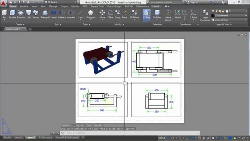Click the search keyword input field
Viewport: 250px width, 141px height.
(165, 2)
